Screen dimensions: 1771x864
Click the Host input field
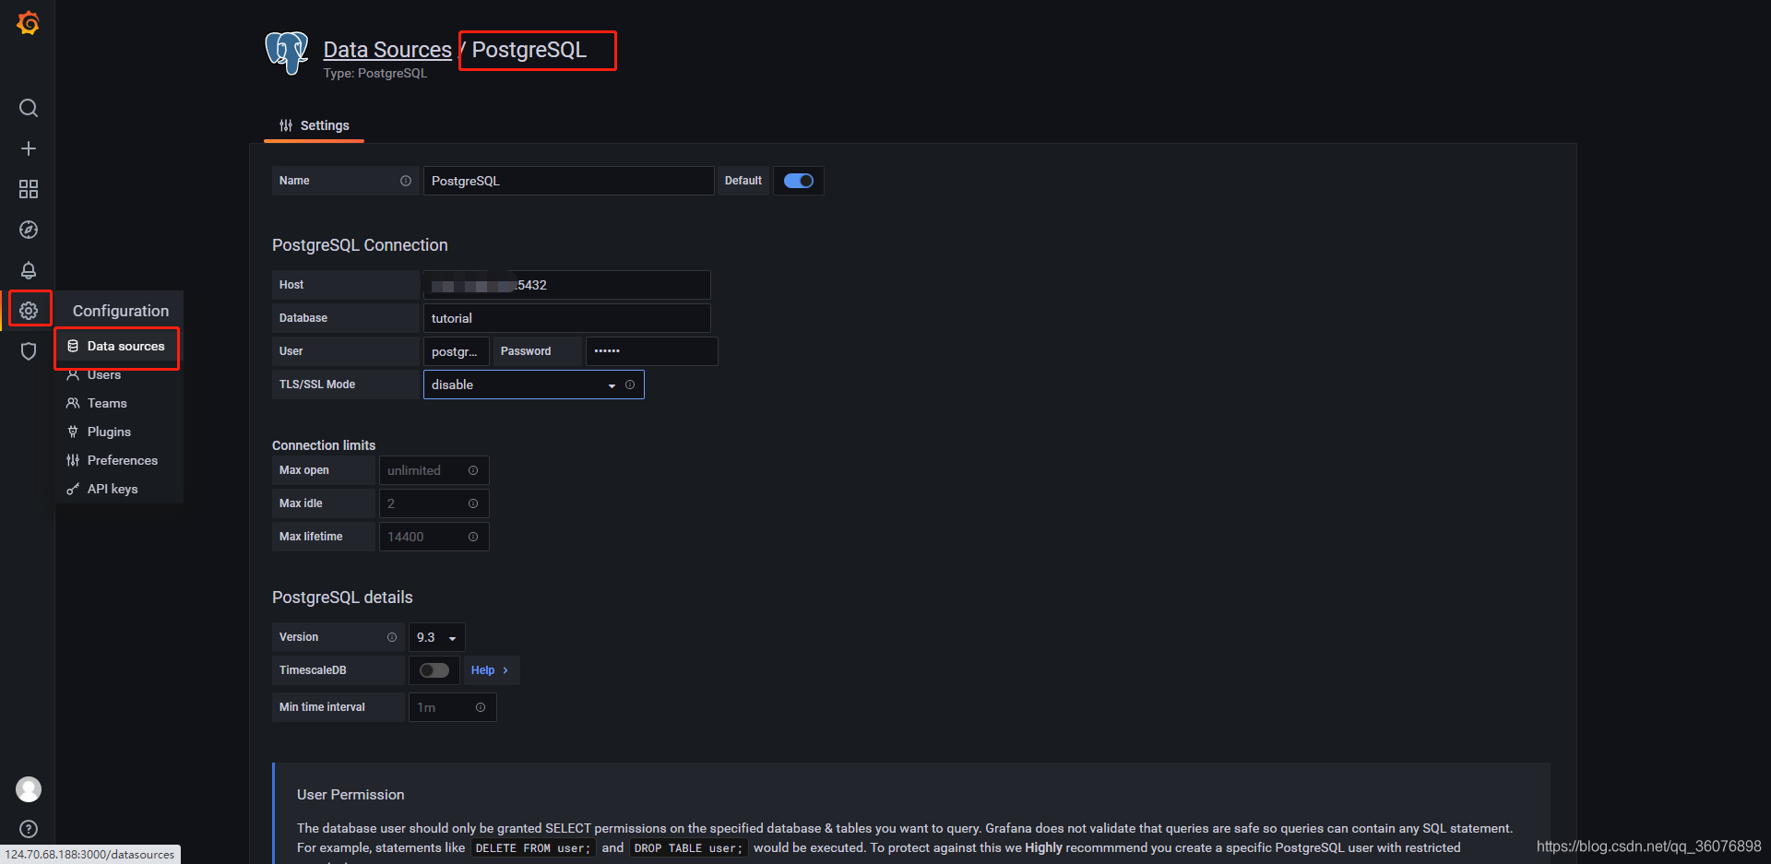[x=566, y=285]
